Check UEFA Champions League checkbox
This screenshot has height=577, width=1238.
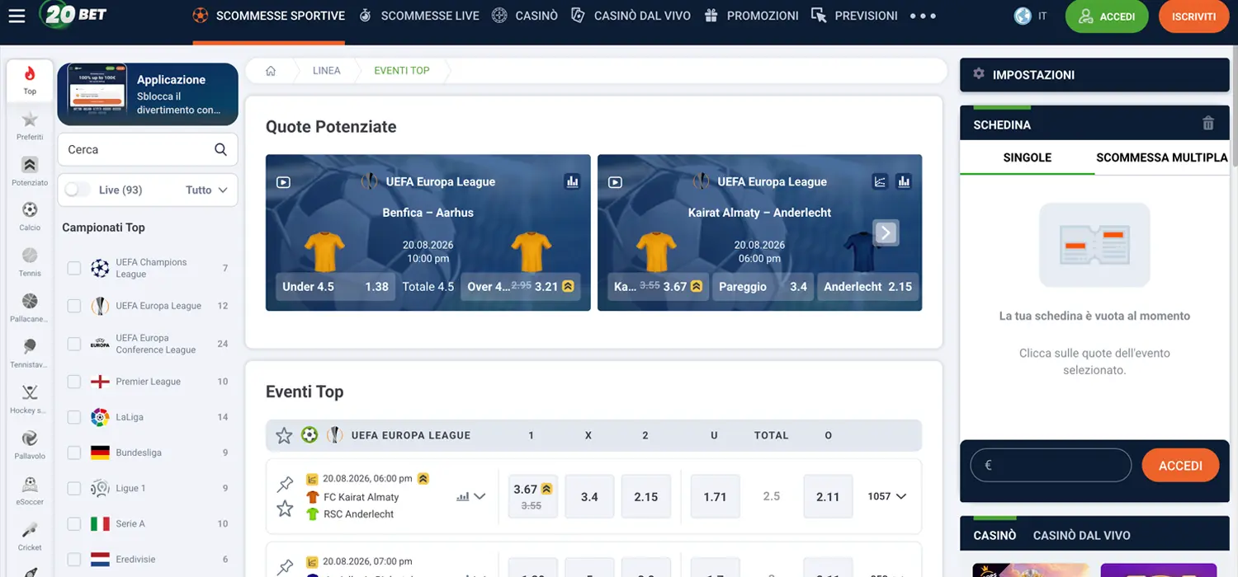point(74,268)
